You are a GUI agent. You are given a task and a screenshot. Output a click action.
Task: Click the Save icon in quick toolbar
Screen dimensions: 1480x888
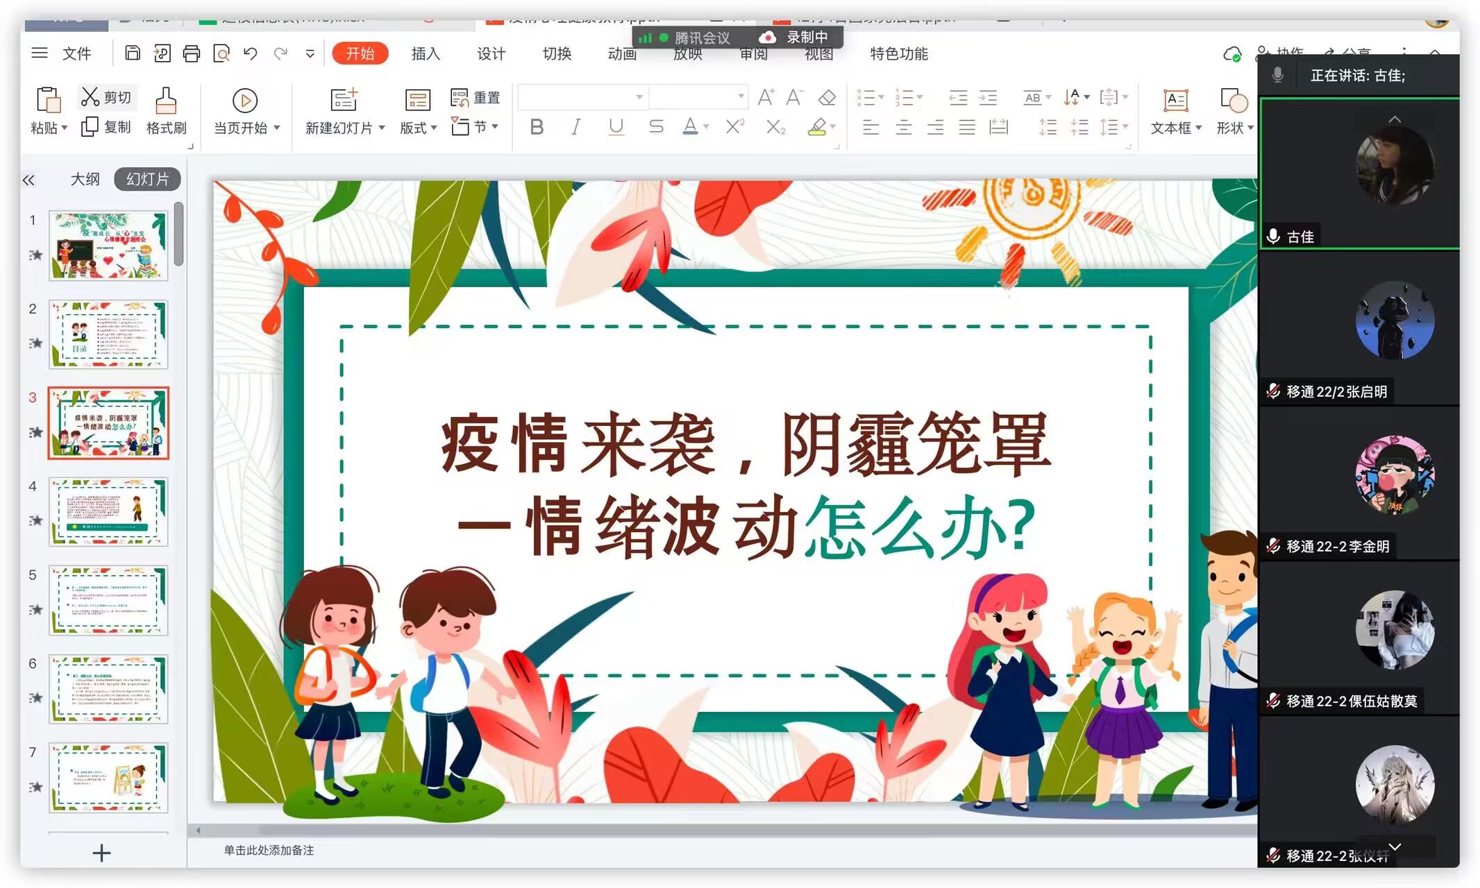point(133,53)
